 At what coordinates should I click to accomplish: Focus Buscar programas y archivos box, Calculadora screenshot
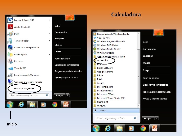116,118
